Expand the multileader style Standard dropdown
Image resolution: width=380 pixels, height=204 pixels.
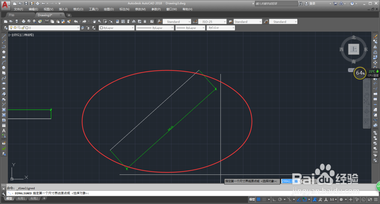(296, 22)
